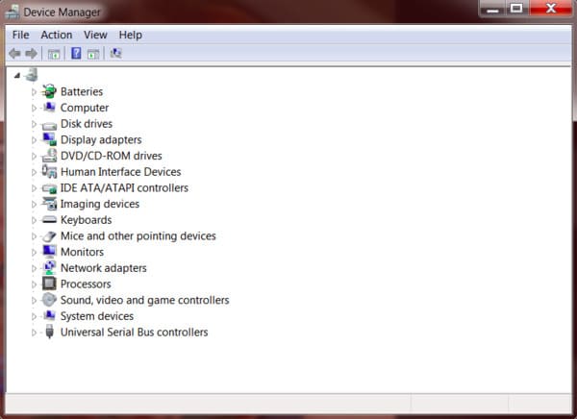Click the Device Manager title bar icon
This screenshot has width=577, height=419.
(x=13, y=12)
